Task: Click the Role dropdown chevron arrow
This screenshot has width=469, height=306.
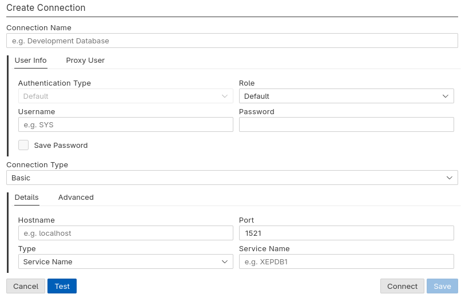Action: 446,96
